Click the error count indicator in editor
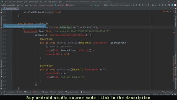177x100 pixels. (x=164, y=11)
